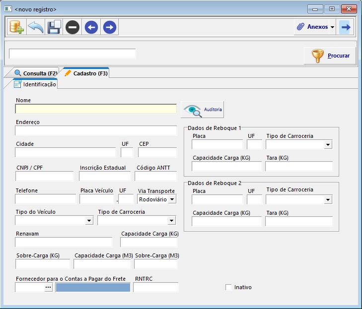362x309 pixels.
Task: Click the Anexos paperclip button
Action: tap(312, 27)
